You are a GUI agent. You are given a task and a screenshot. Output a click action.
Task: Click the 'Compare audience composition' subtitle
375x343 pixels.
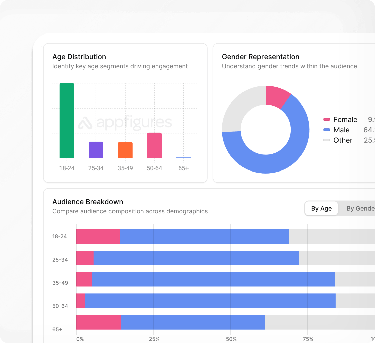click(130, 211)
